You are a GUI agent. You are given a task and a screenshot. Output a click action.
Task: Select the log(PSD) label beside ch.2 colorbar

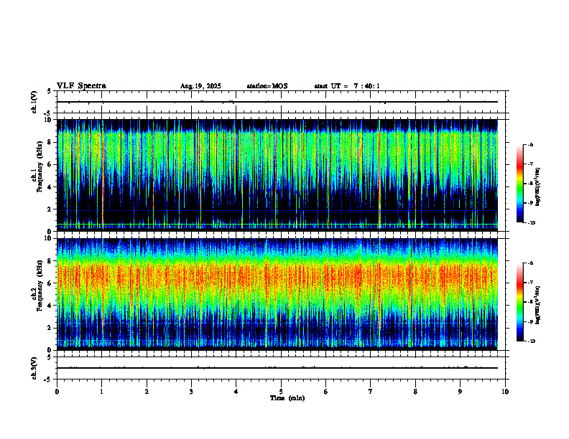[538, 305]
